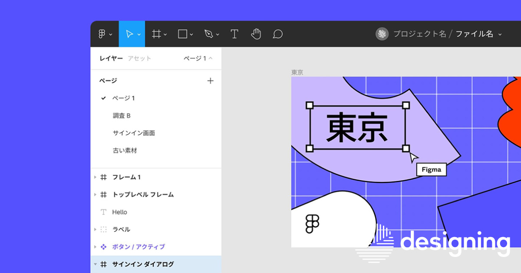Click the user avatar in the top bar
The width and height of the screenshot is (521, 273).
coord(382,34)
